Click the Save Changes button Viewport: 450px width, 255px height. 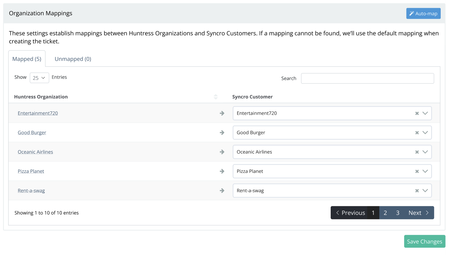point(424,241)
